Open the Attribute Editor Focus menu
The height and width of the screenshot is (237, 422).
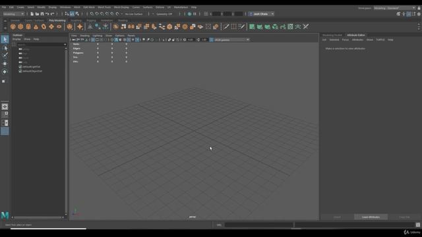346,39
